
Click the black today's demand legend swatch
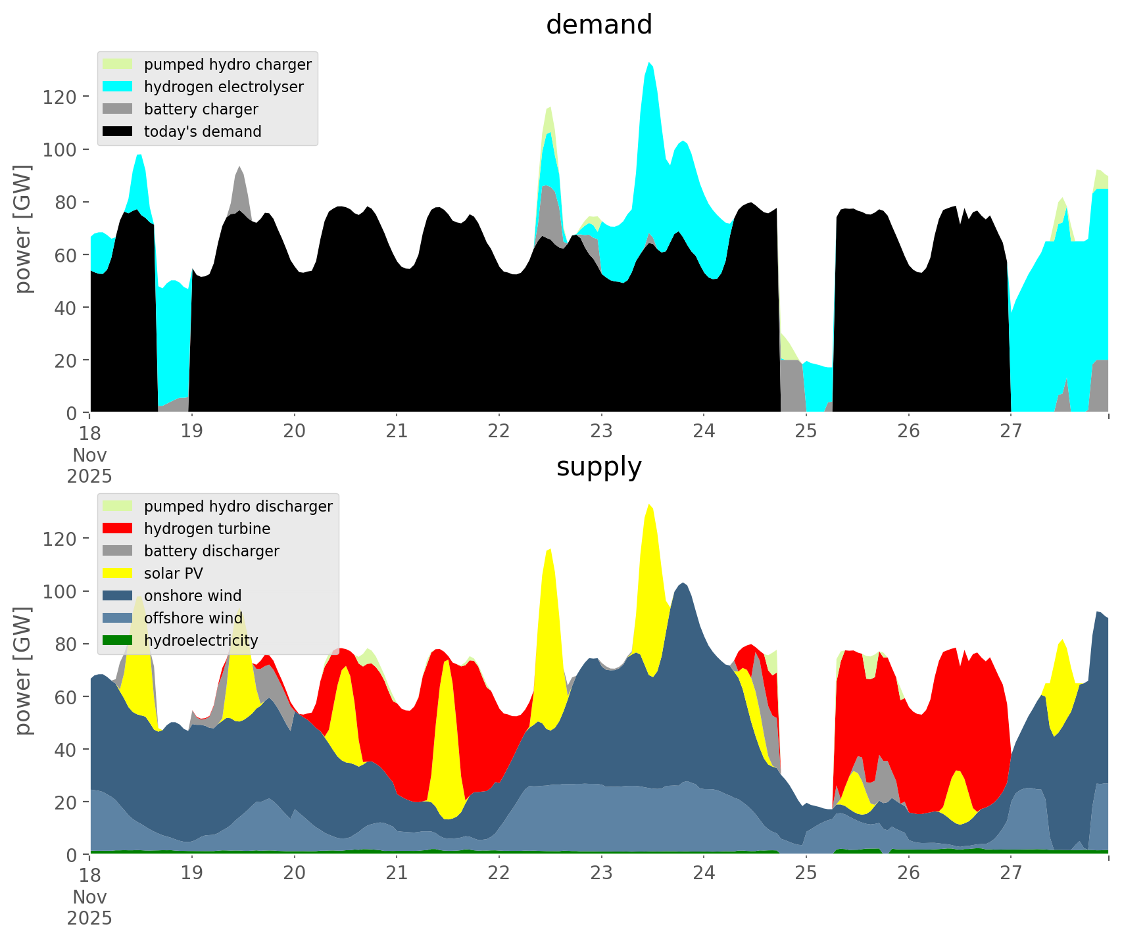(x=118, y=132)
